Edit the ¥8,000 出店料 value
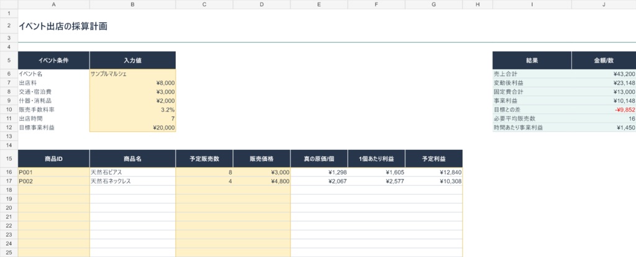This screenshot has width=636, height=257. [x=133, y=82]
